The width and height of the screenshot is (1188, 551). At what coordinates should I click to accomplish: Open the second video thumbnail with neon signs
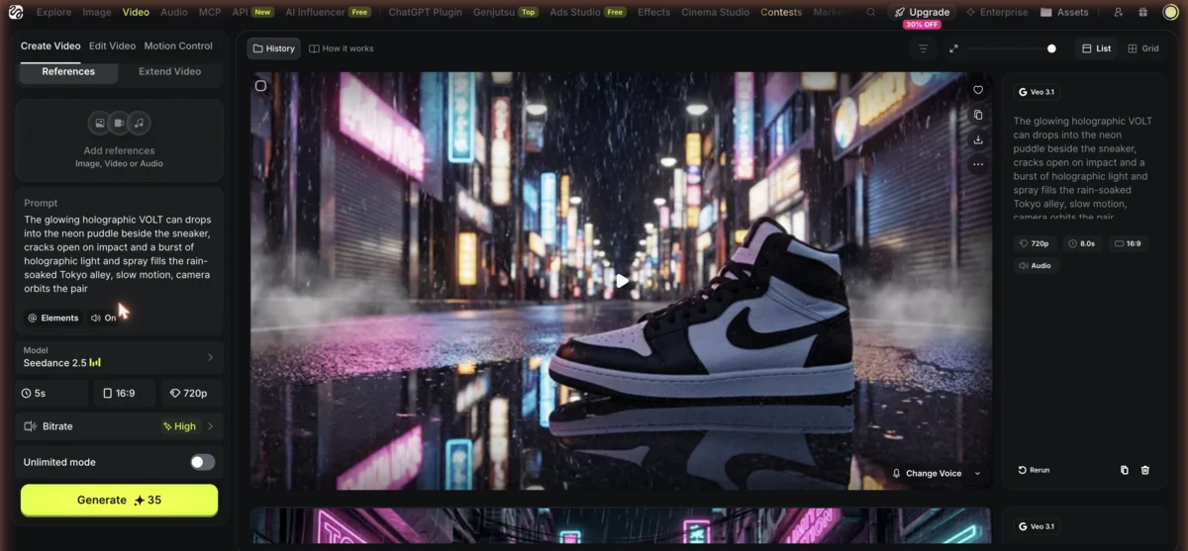coord(621,526)
